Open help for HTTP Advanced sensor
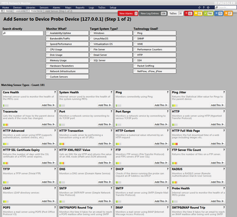This screenshot has height=217, width=237. [x=55, y=131]
